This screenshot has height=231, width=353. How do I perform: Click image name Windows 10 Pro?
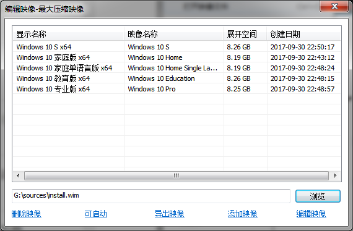pyautogui.click(x=152, y=89)
